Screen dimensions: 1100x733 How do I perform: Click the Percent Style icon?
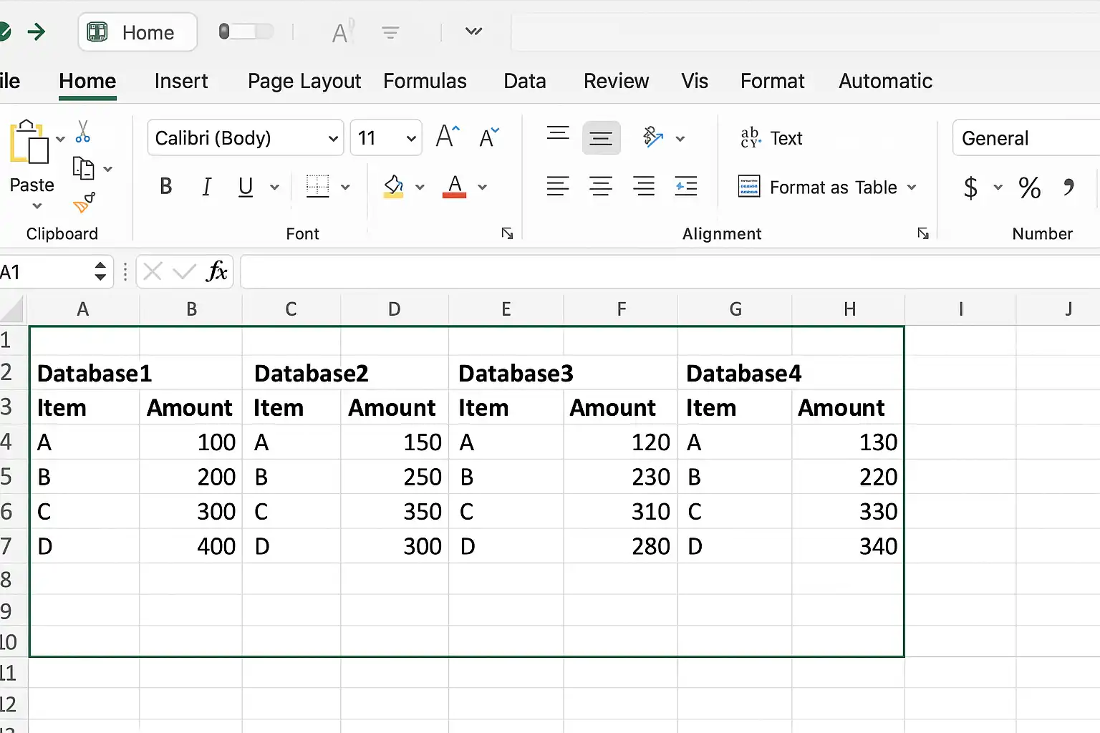coord(1030,188)
